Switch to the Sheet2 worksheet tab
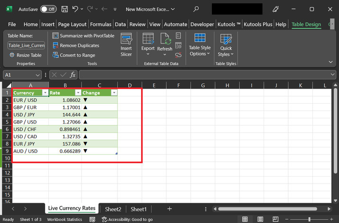This screenshot has width=339, height=223. [113, 209]
